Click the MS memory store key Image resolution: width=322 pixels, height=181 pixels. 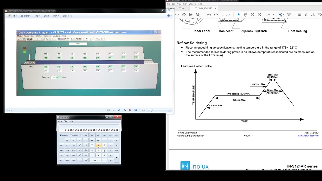(104, 135)
